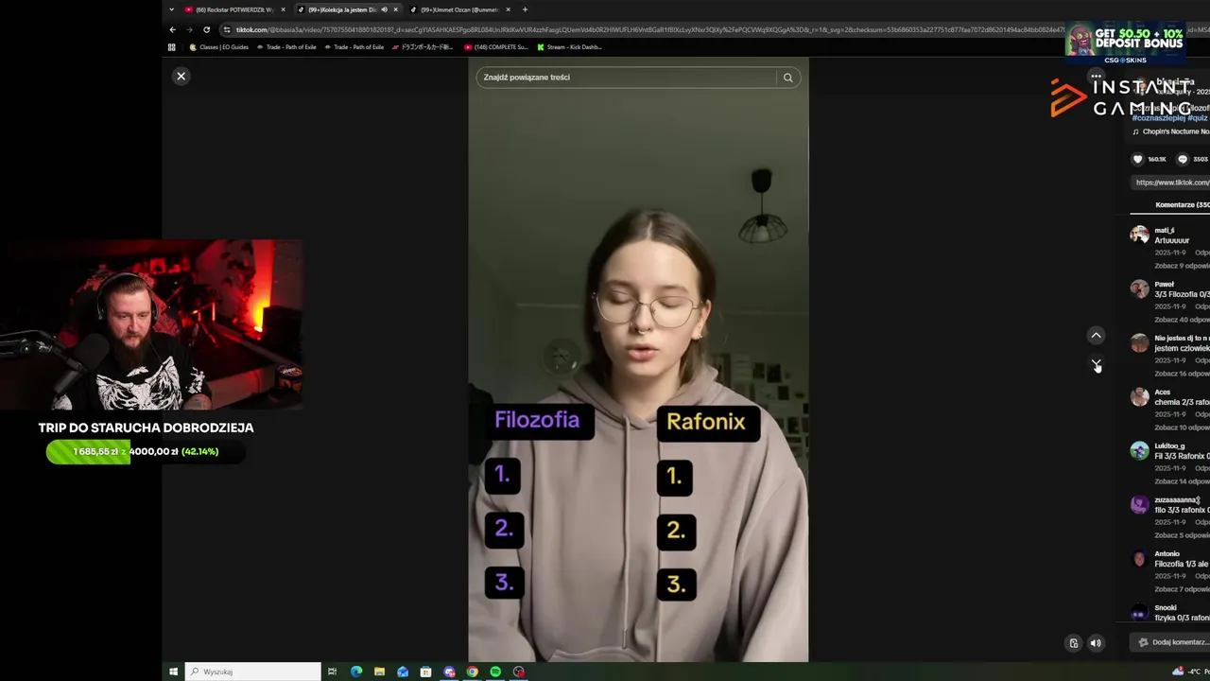Open Paweł commenter avatar

[1139, 288]
